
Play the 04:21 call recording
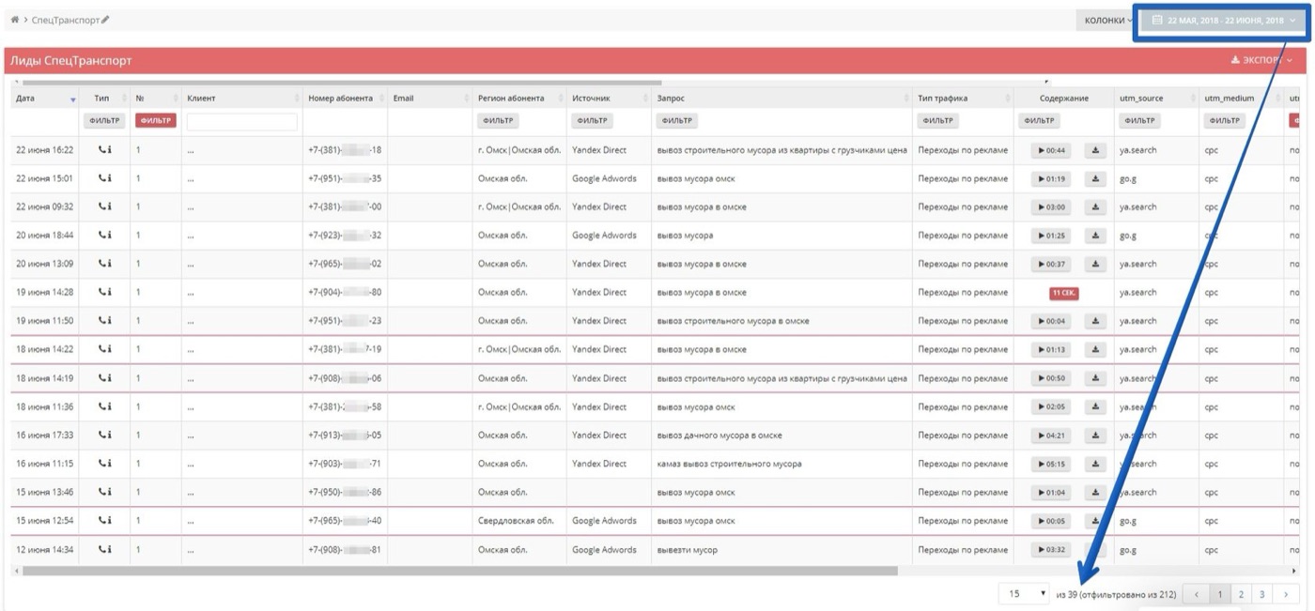1051,435
